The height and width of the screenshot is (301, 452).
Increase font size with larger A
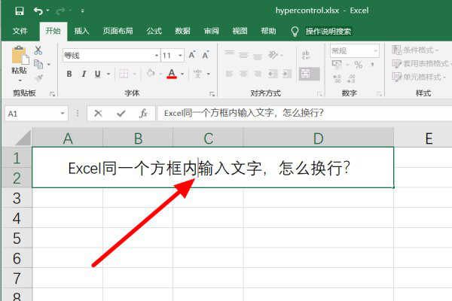192,55
